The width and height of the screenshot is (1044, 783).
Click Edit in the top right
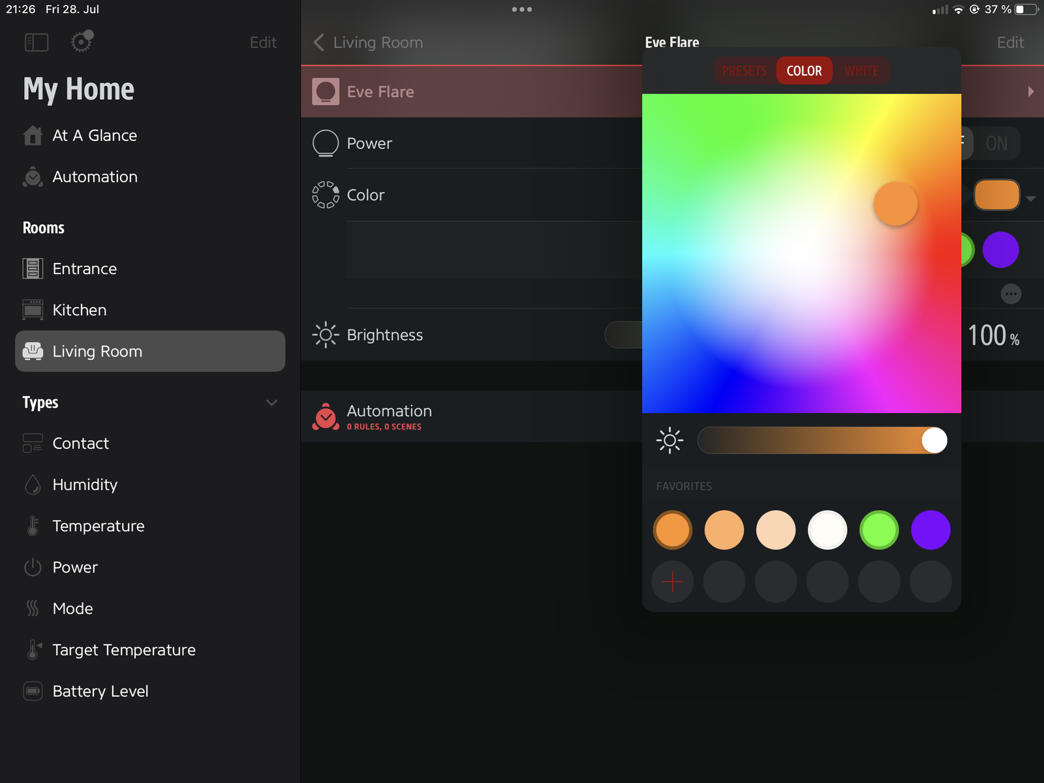coord(1010,42)
